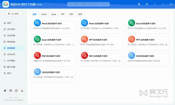
Task: Click title 'Word 合并成单个文件'
Action: [99, 23]
